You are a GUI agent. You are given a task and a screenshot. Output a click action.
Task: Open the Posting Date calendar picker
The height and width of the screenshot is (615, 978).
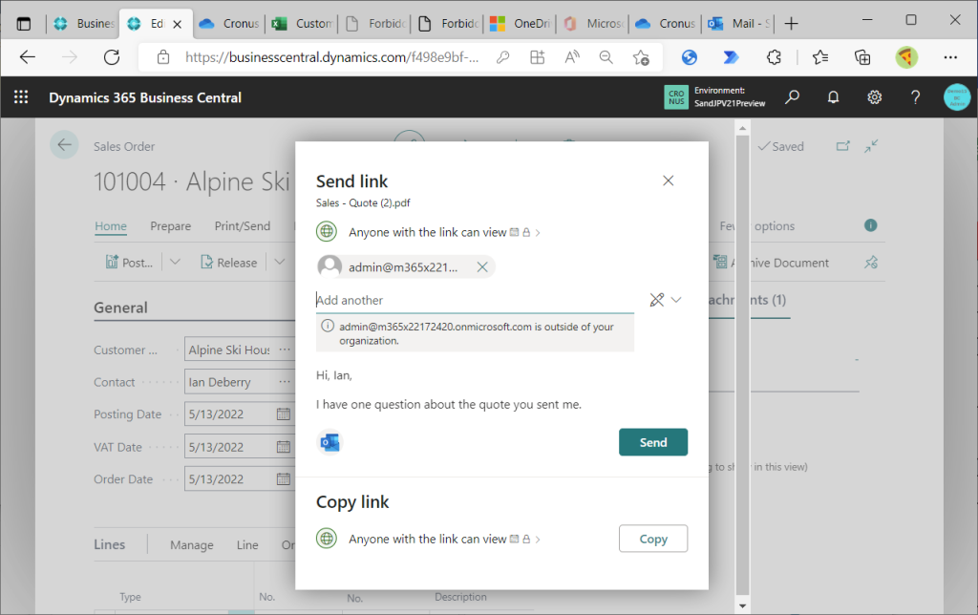click(x=283, y=414)
